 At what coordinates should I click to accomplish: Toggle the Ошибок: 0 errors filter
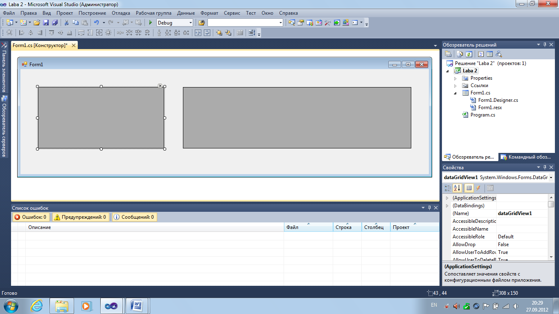tap(31, 217)
